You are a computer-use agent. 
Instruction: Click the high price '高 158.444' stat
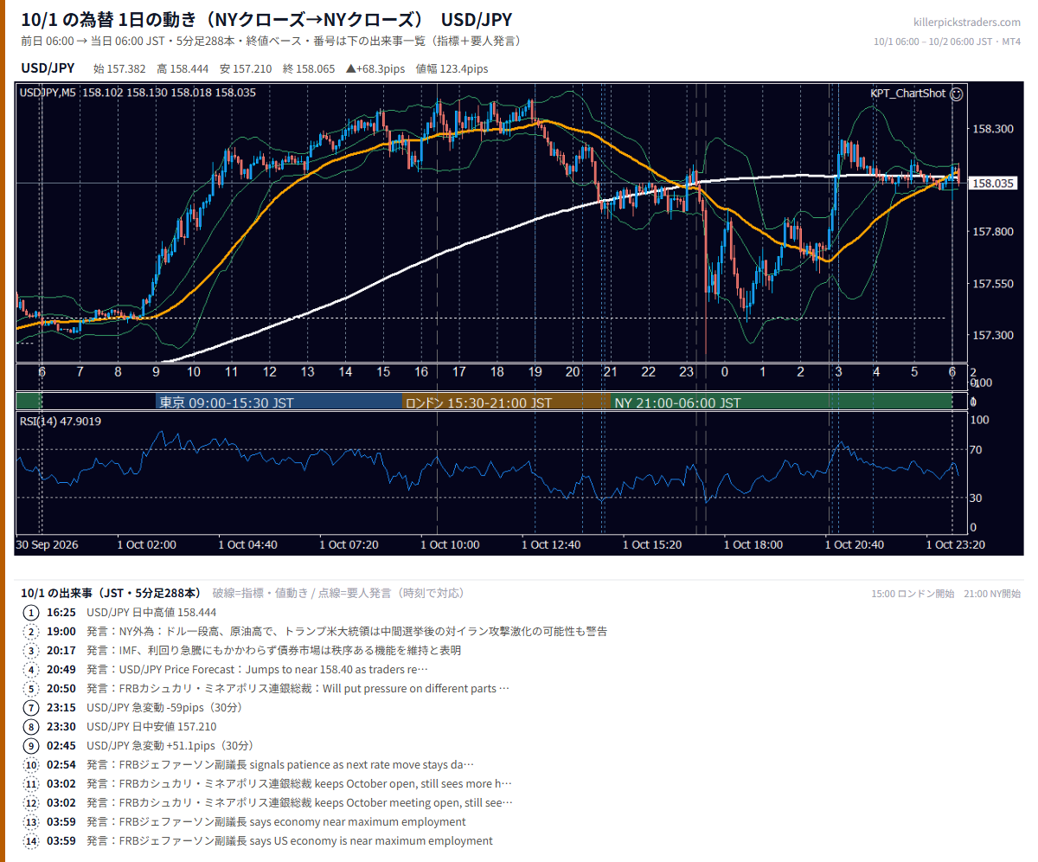[x=183, y=68]
